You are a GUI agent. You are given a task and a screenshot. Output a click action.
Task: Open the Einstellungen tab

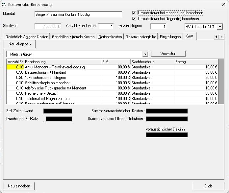pyautogui.click(x=170, y=36)
